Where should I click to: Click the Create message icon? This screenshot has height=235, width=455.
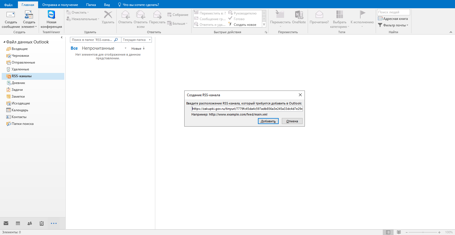[11, 15]
